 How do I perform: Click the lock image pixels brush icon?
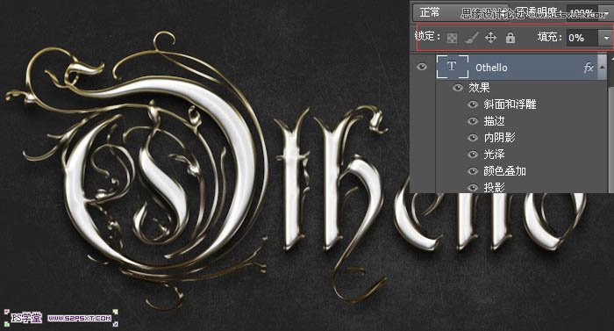tap(471, 38)
